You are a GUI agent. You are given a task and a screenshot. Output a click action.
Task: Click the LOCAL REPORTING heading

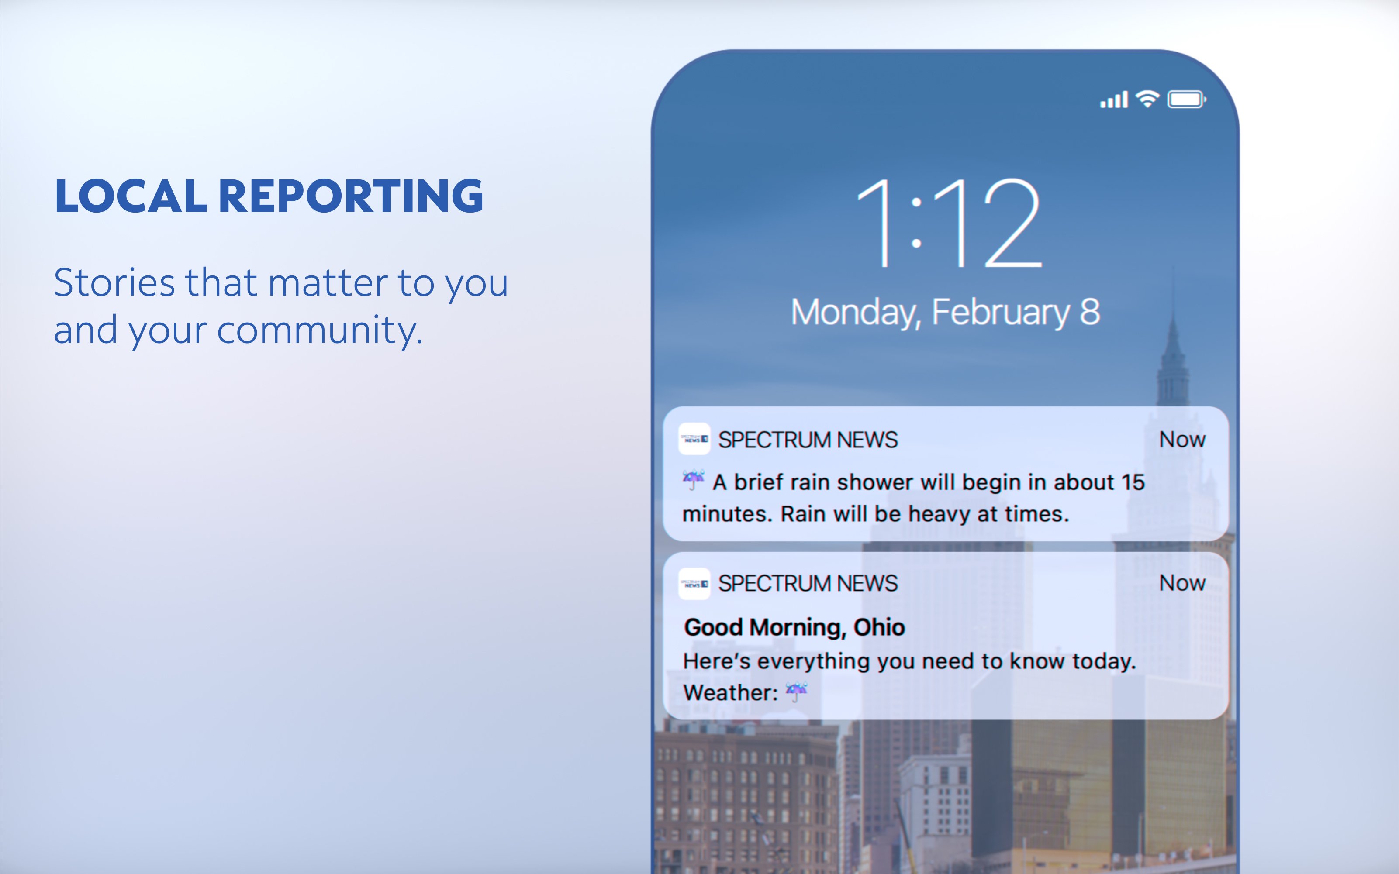pos(269,196)
